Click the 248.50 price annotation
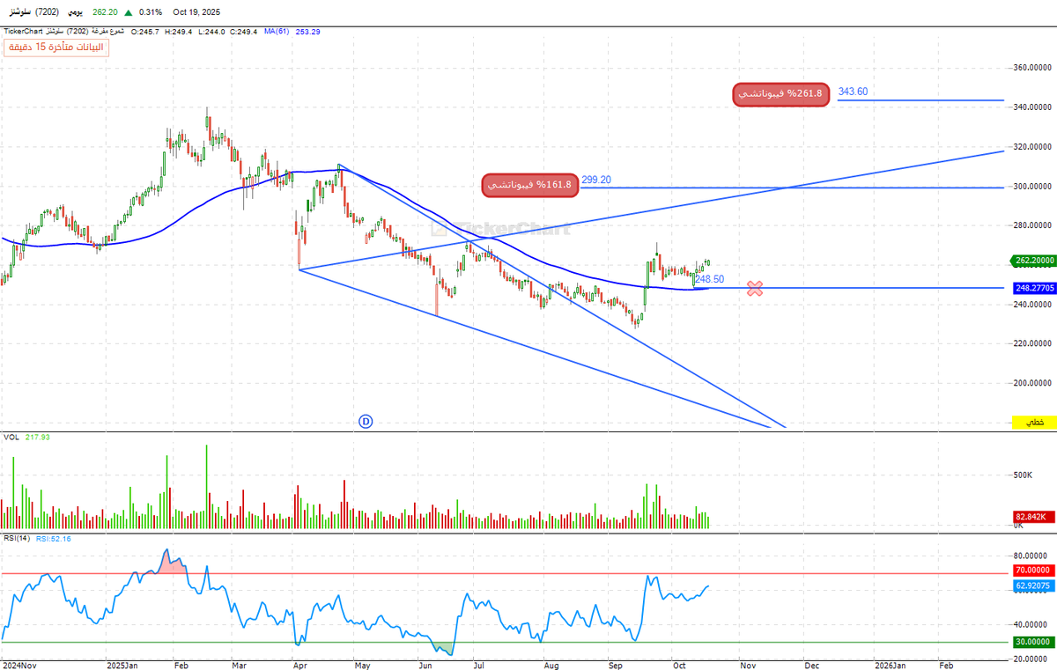Viewport: 1057px width, 670px height. pos(709,279)
